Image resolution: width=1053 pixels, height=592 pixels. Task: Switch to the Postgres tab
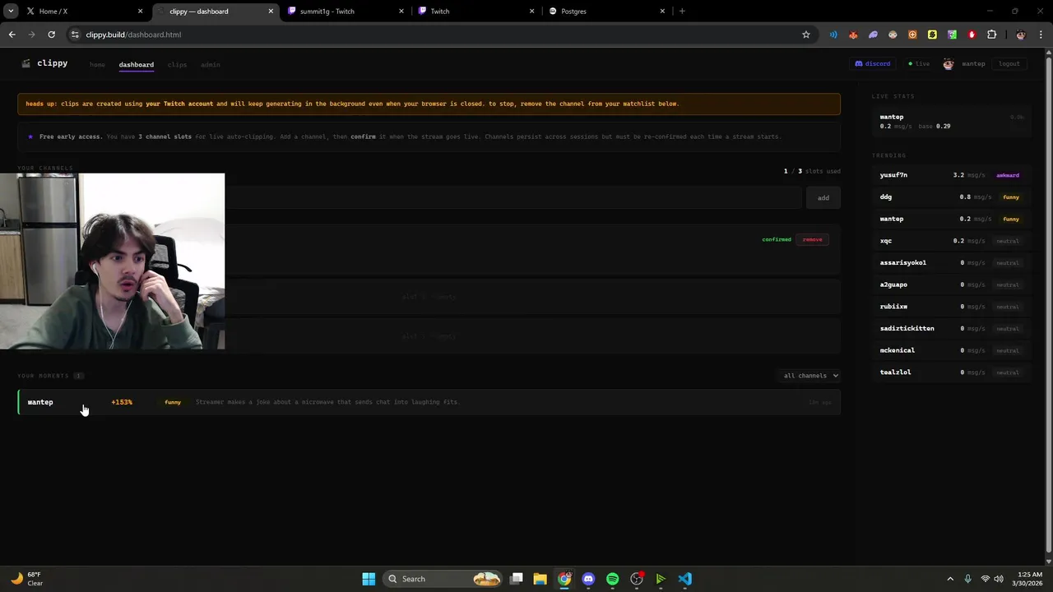(x=607, y=12)
